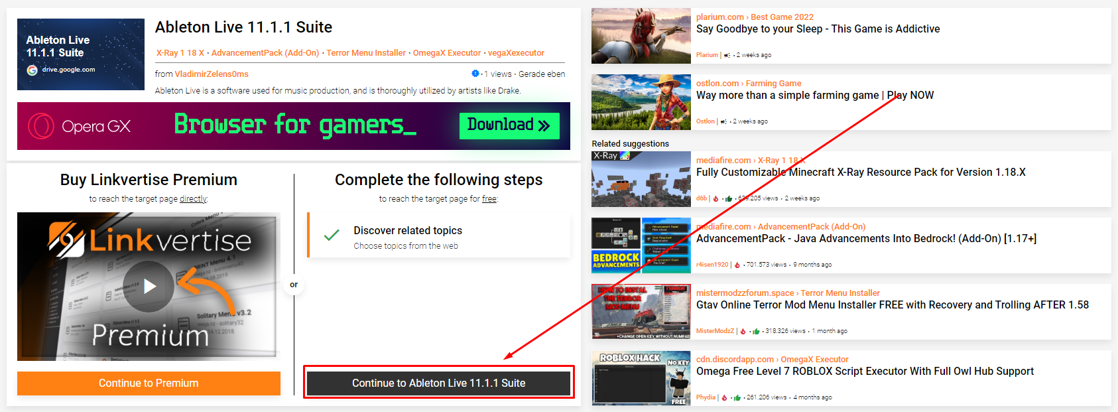The height and width of the screenshot is (412, 1118).
Task: Click the r4isen1920 author name
Action: tap(712, 265)
